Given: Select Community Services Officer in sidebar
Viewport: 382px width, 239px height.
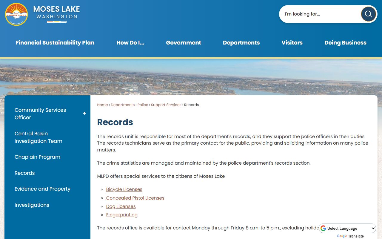Looking at the screenshot, I should pyautogui.click(x=40, y=114).
